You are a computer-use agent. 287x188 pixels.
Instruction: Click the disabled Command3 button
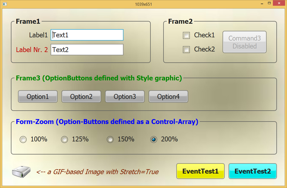click(244, 42)
